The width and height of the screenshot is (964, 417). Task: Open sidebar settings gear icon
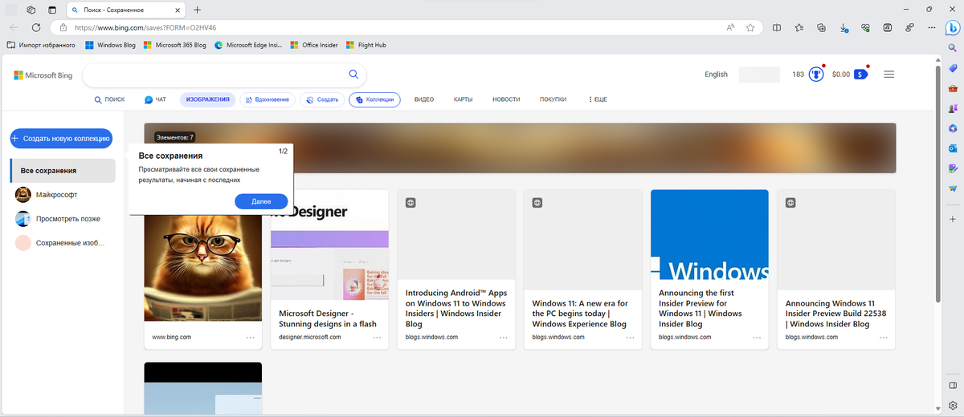tap(953, 405)
